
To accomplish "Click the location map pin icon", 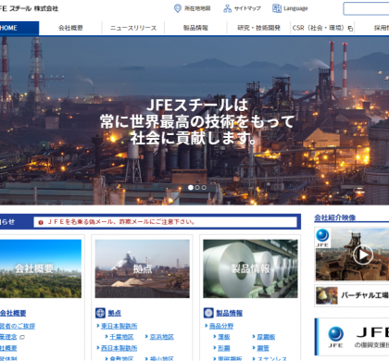I will click(178, 8).
